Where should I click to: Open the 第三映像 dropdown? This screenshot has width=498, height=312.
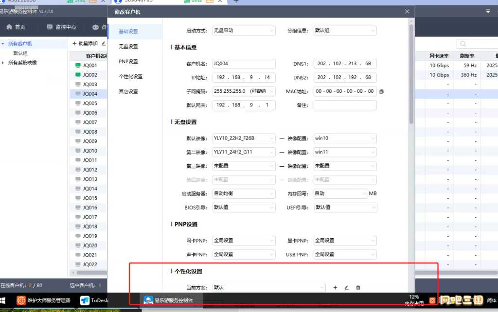click(244, 166)
